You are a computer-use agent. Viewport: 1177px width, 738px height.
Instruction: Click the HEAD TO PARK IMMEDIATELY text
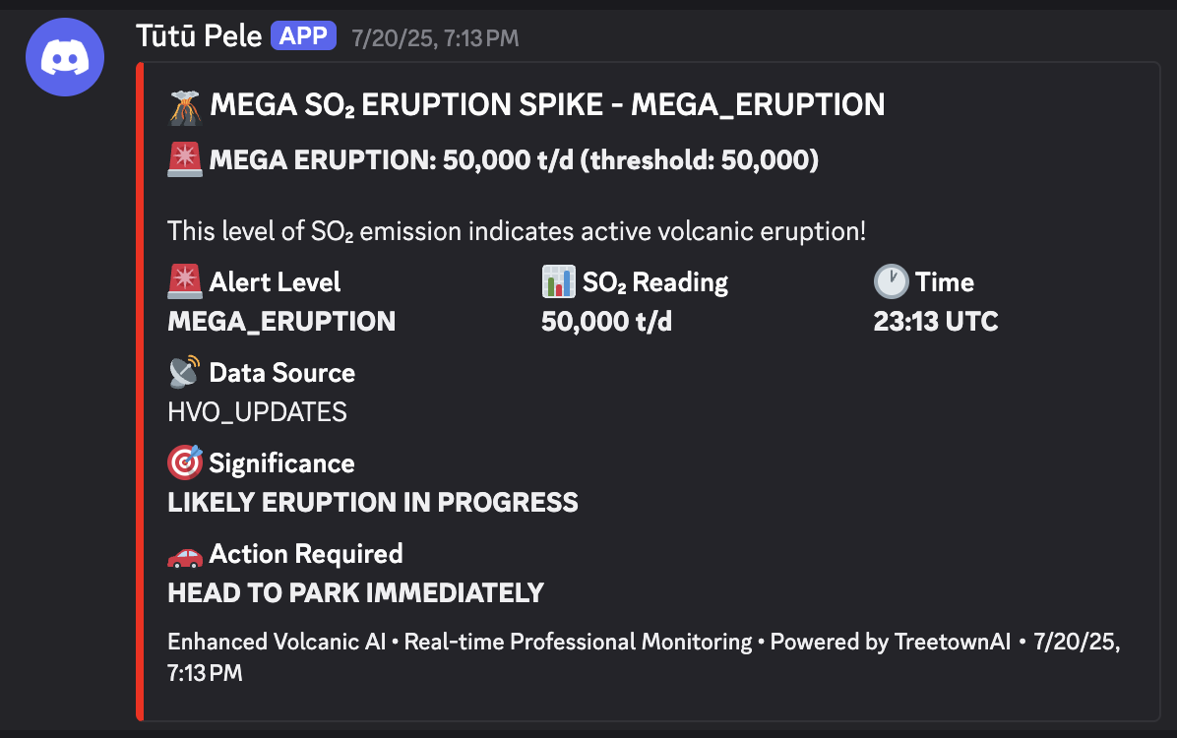click(x=356, y=592)
